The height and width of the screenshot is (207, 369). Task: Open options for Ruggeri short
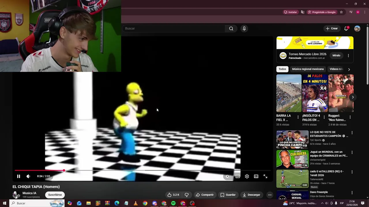[350, 117]
